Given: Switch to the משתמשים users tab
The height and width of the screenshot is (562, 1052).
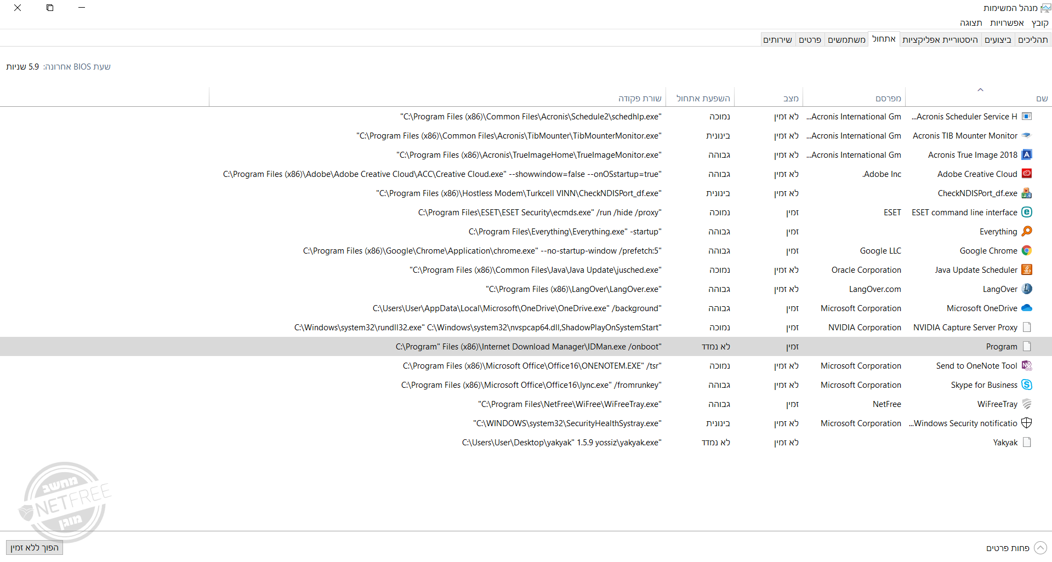Looking at the screenshot, I should click(x=846, y=39).
